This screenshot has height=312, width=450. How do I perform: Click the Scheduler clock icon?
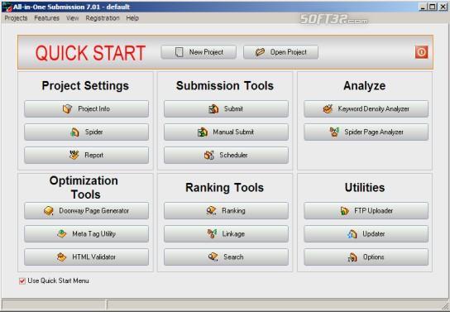pos(209,156)
